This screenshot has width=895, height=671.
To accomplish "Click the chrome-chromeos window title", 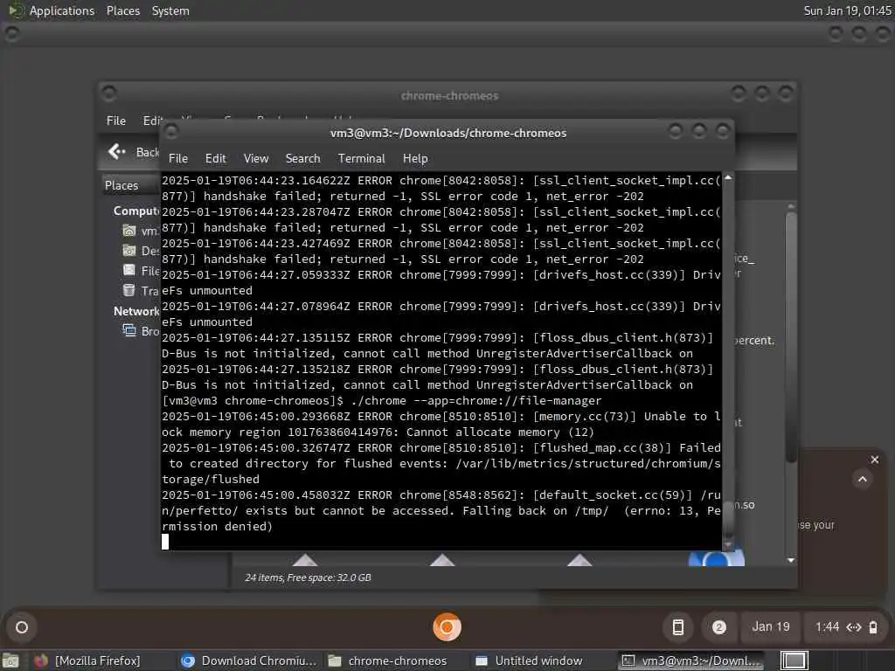I will [449, 95].
